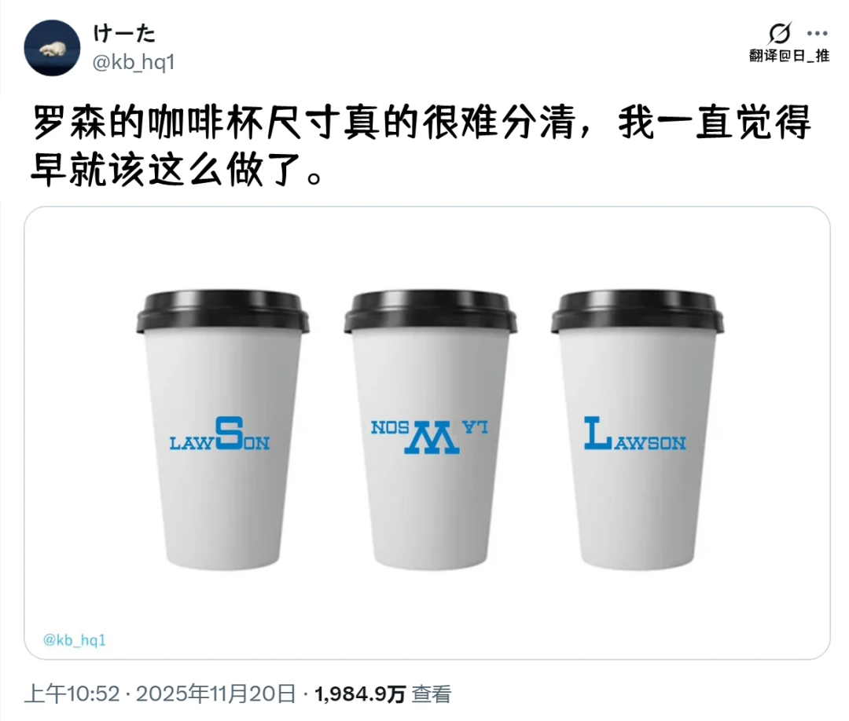View the 1,984.9万 查看 view count
The height and width of the screenshot is (721, 849).
click(383, 694)
